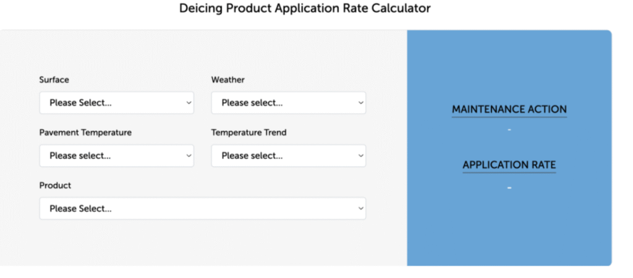633x278 pixels.
Task: Click the chevron arrow on Temperature Trend select
Action: pyautogui.click(x=361, y=156)
